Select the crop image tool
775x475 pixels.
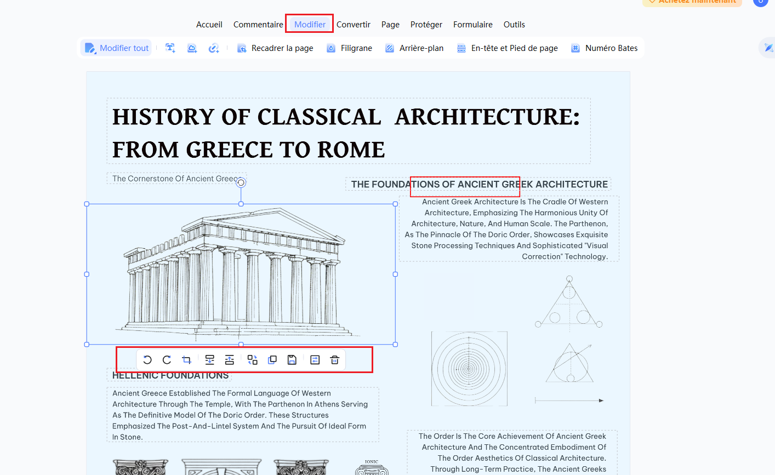pos(186,360)
